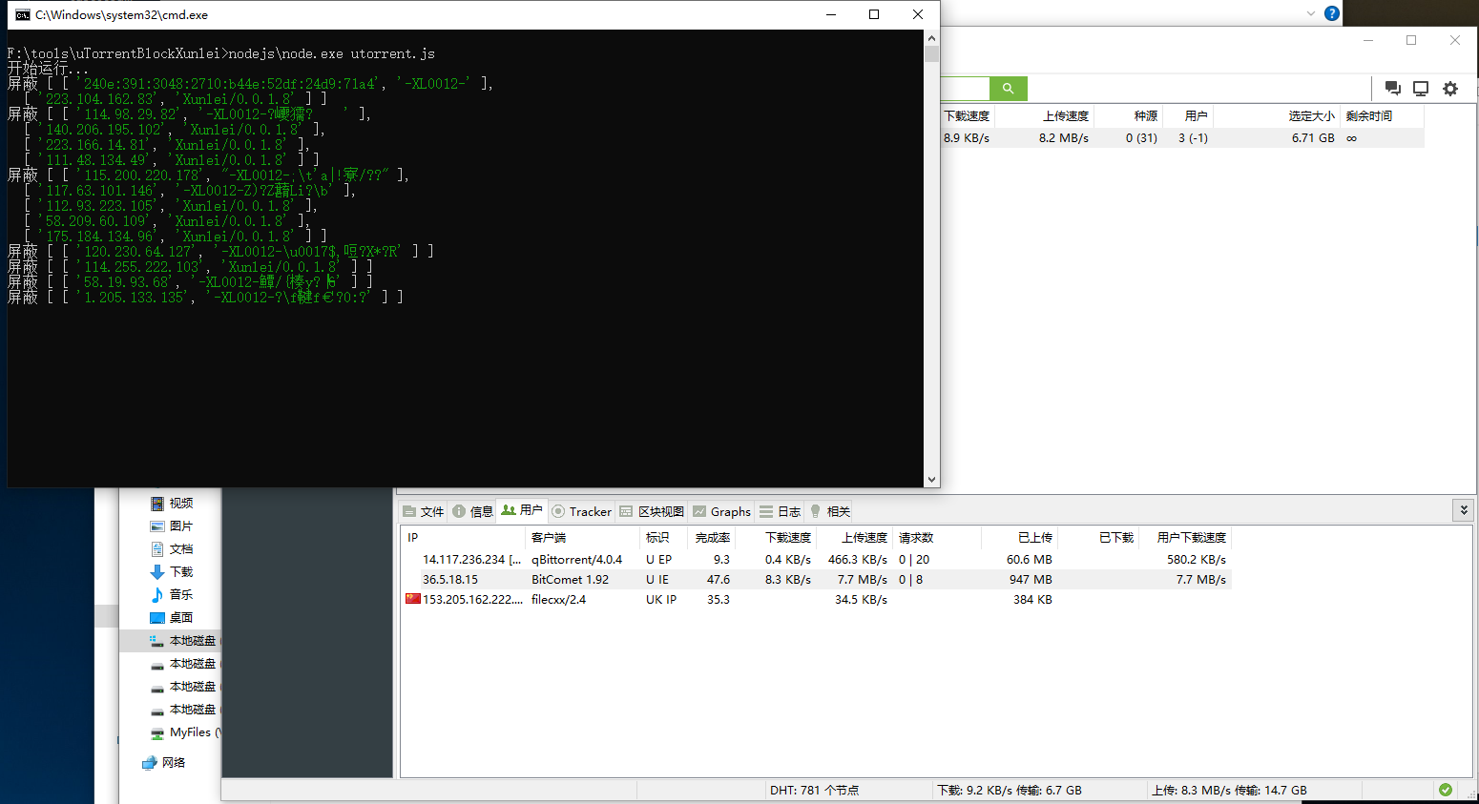Open 桌面 folder in Explorer sidebar

click(x=172, y=618)
